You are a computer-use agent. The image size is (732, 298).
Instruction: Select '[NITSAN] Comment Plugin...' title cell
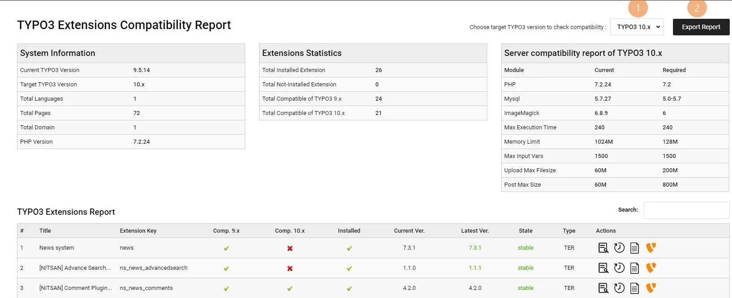coord(76,288)
